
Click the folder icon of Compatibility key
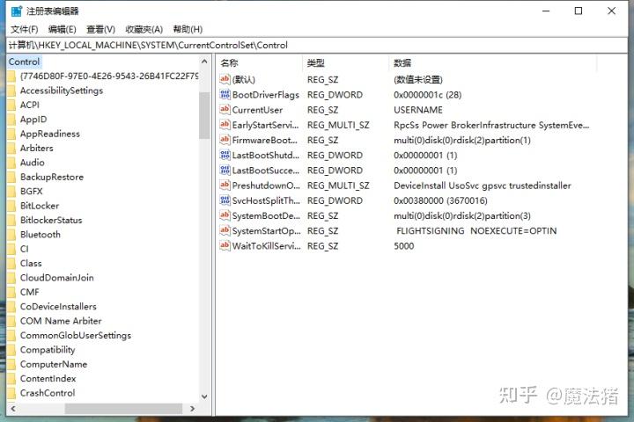pos(11,350)
